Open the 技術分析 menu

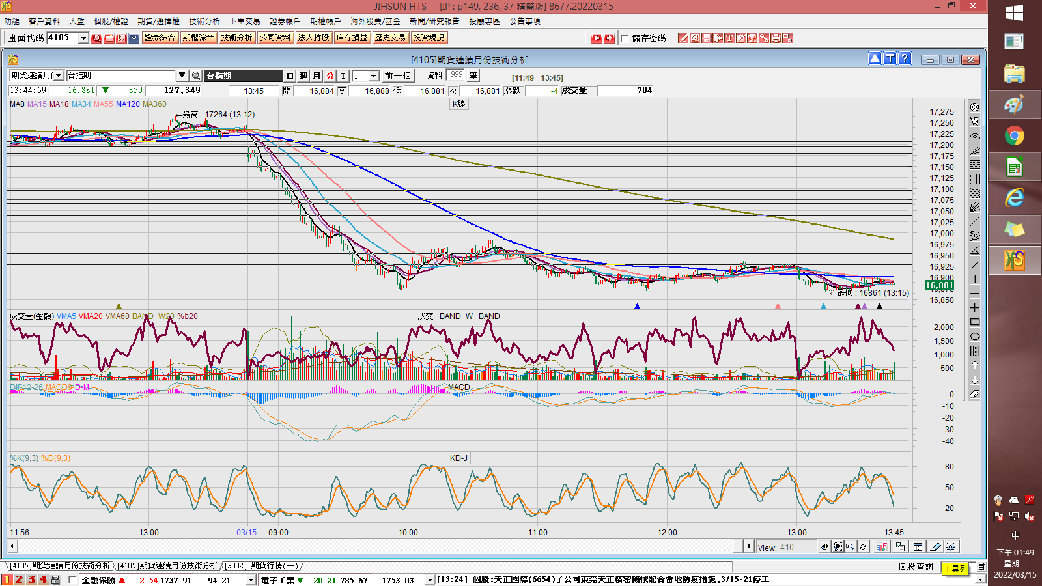tap(204, 21)
